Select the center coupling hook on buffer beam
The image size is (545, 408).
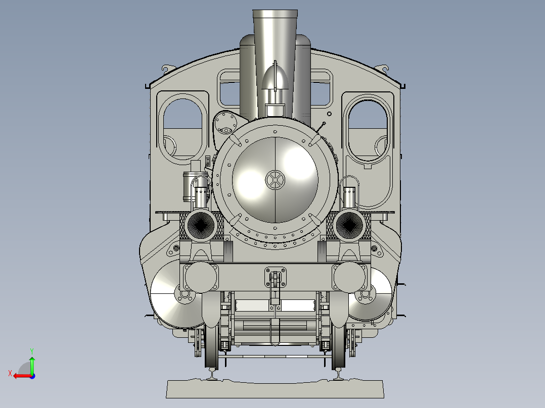(275, 278)
